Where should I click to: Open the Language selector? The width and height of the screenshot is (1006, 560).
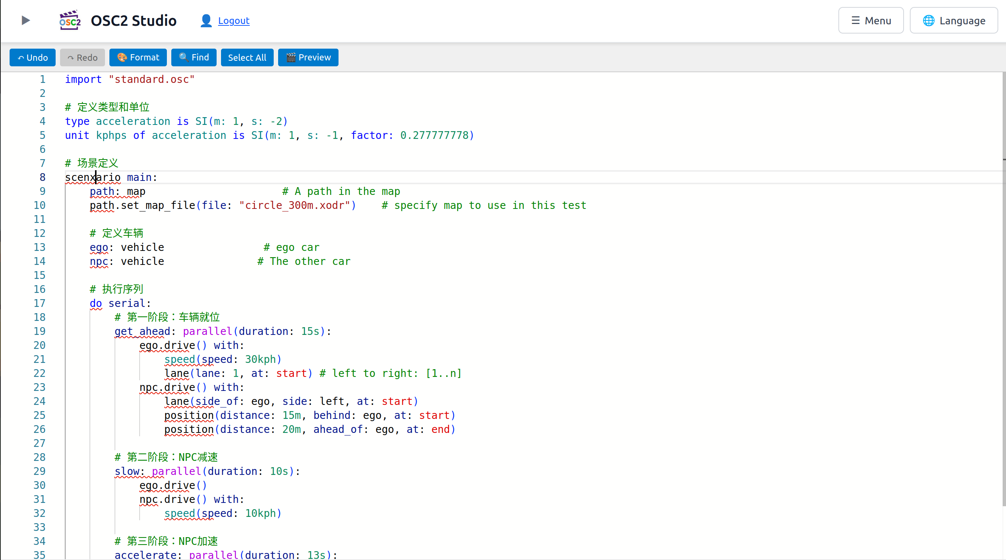coord(954,20)
